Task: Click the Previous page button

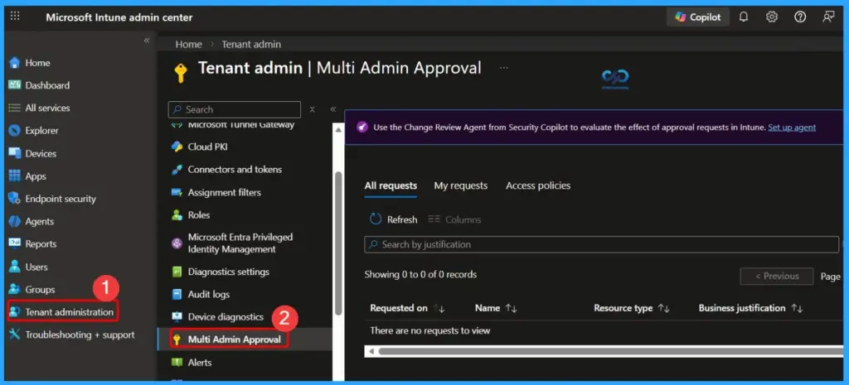Action: coord(777,277)
